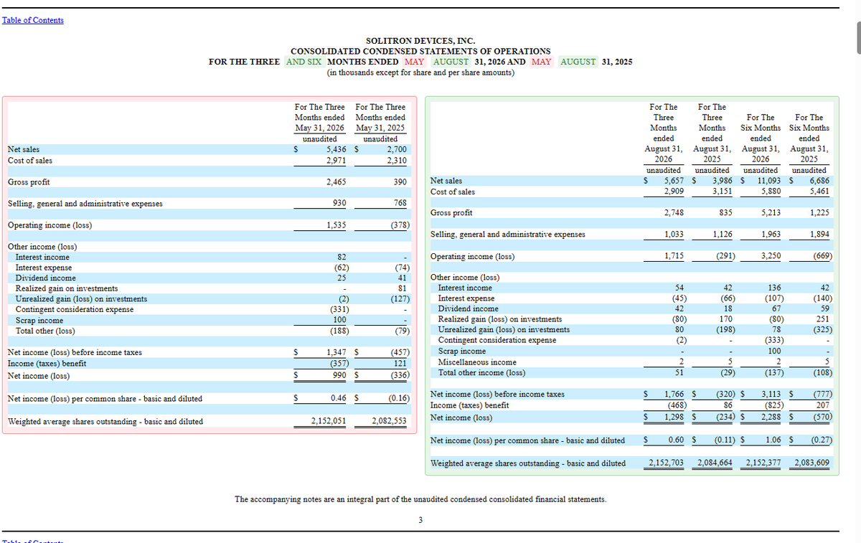Screen dimensions: 861x543
Task: Click per share value (0.16)
Action: point(398,398)
